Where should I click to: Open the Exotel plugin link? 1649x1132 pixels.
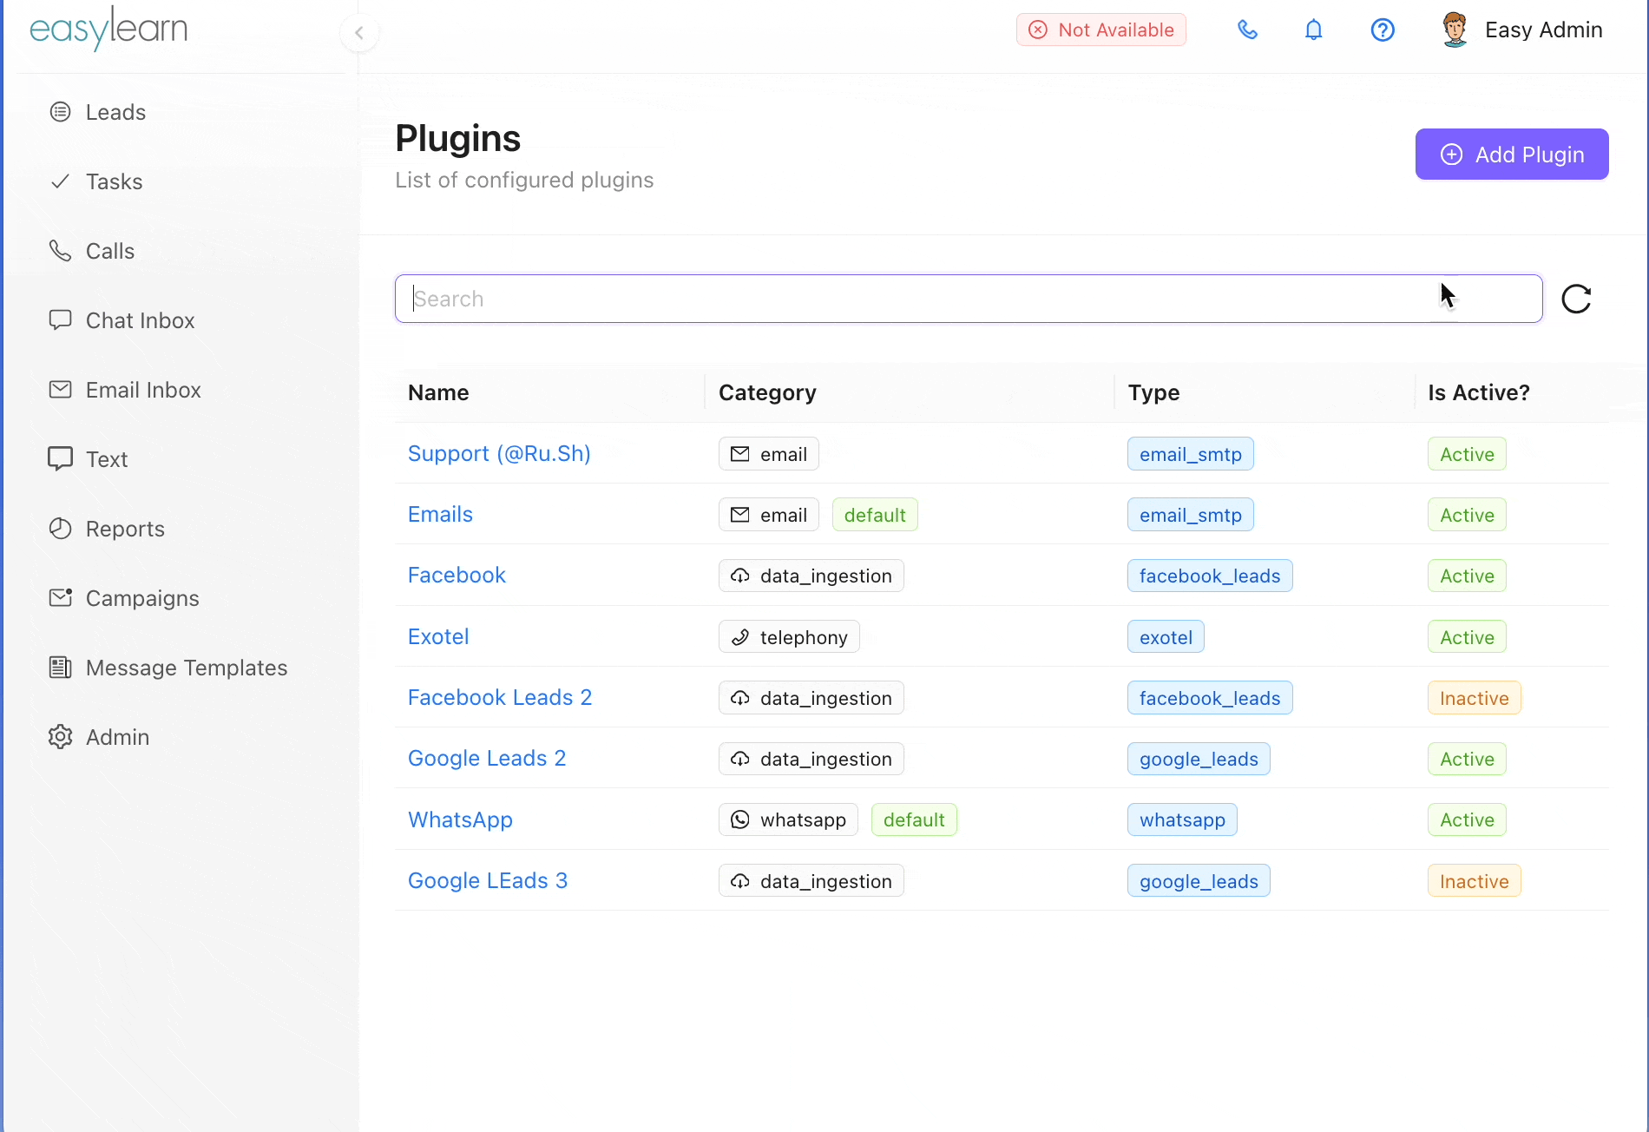[438, 637]
